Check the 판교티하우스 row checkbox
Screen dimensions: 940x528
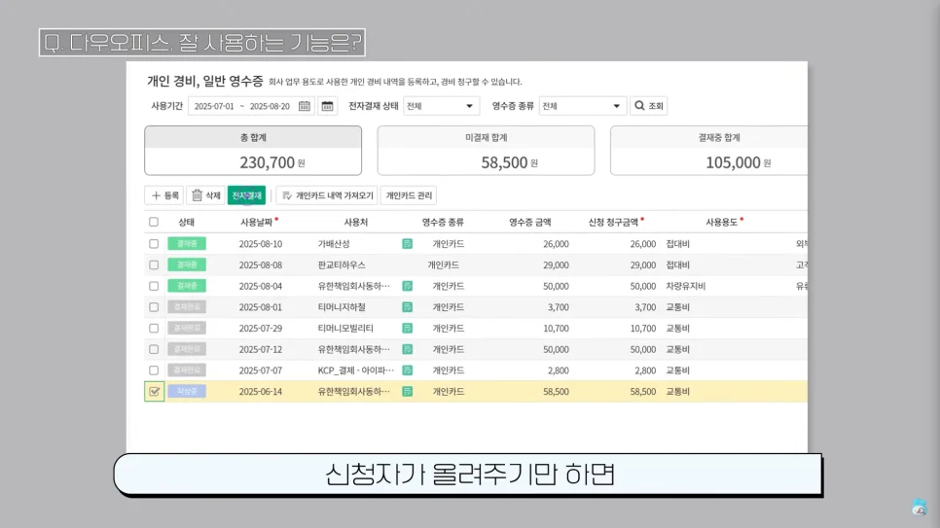pyautogui.click(x=154, y=264)
